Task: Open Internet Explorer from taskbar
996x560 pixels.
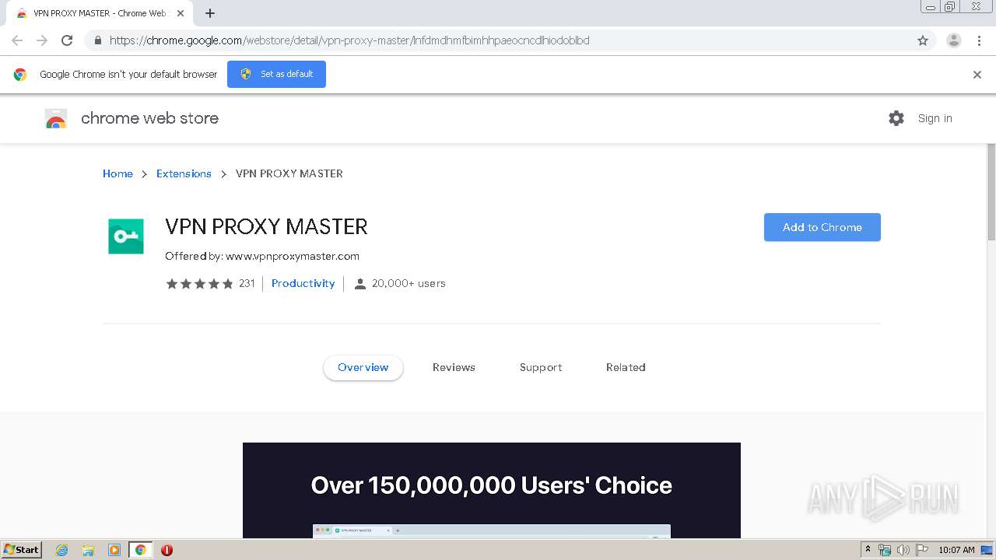Action: point(61,550)
